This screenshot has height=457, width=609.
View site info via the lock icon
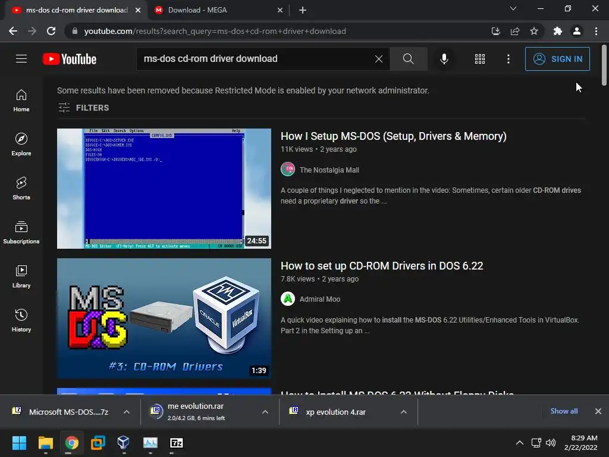(75, 31)
